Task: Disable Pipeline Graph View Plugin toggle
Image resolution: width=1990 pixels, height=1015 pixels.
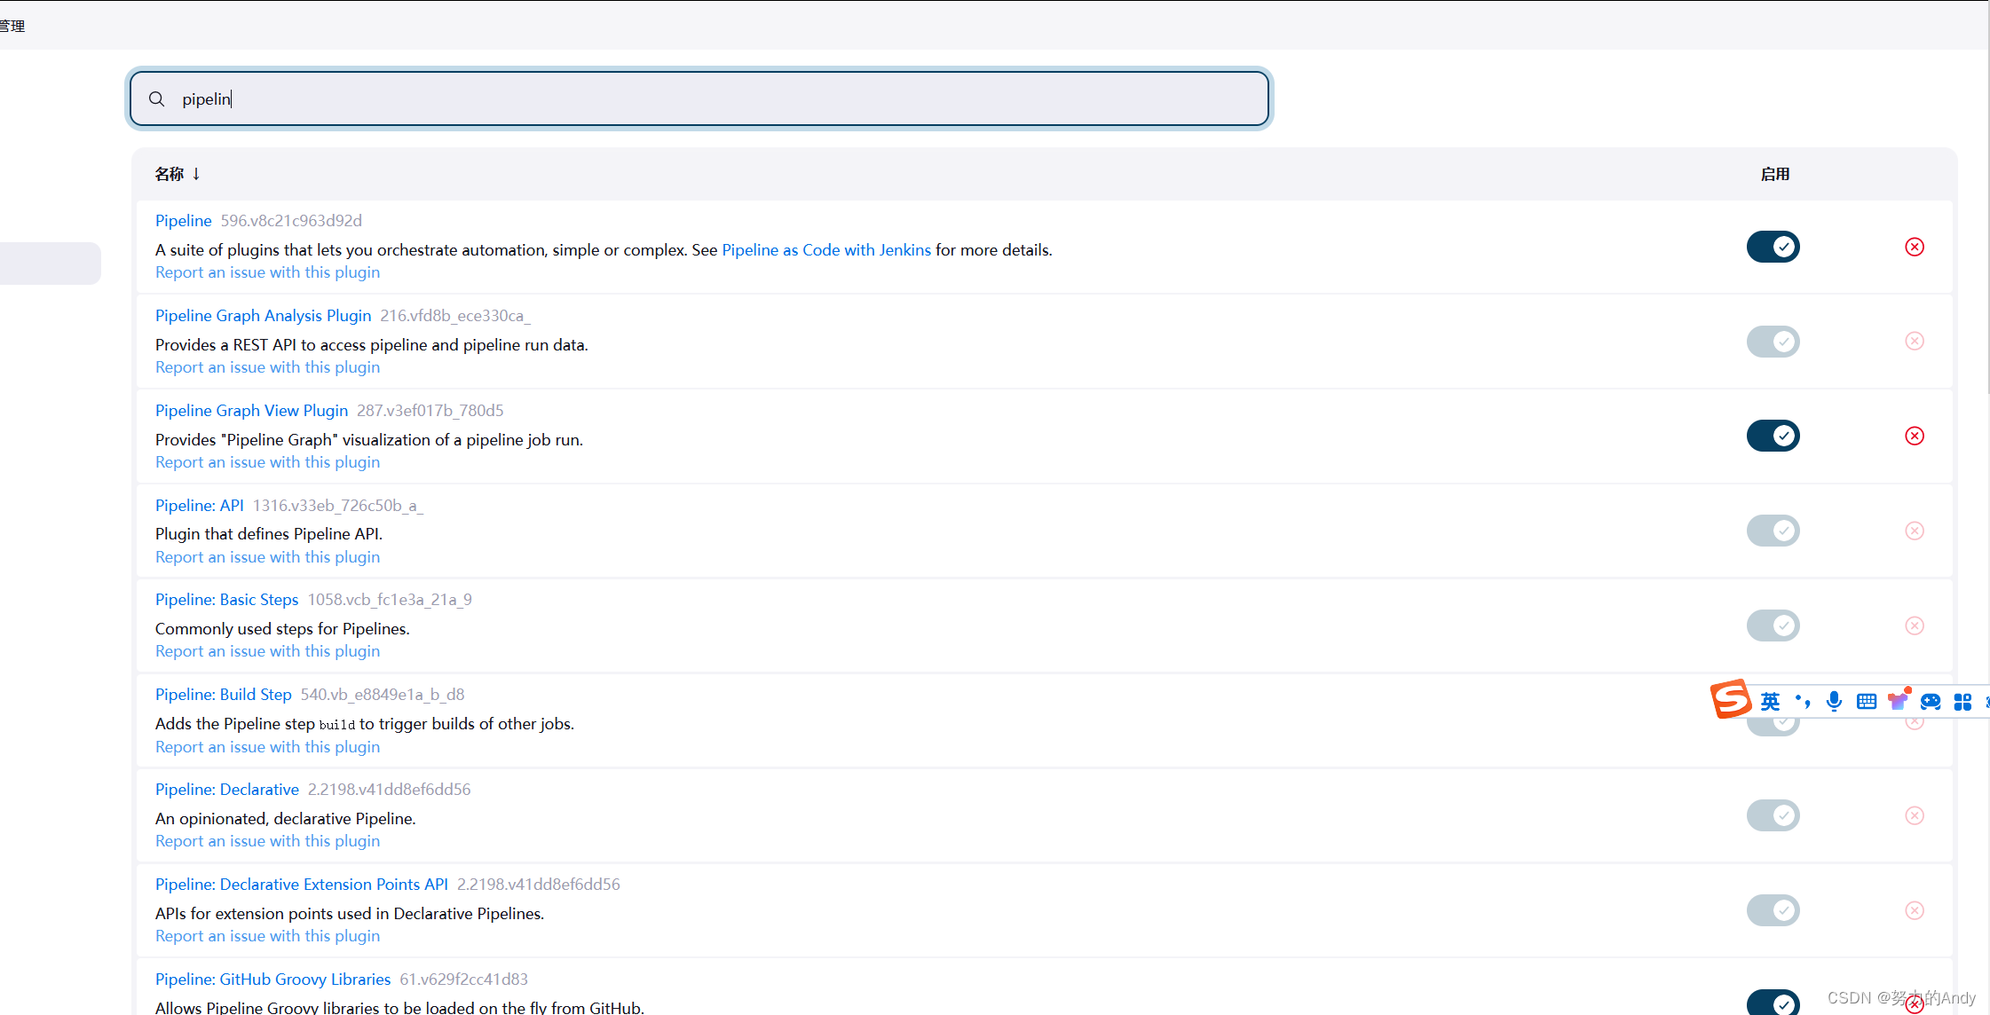Action: [1773, 436]
